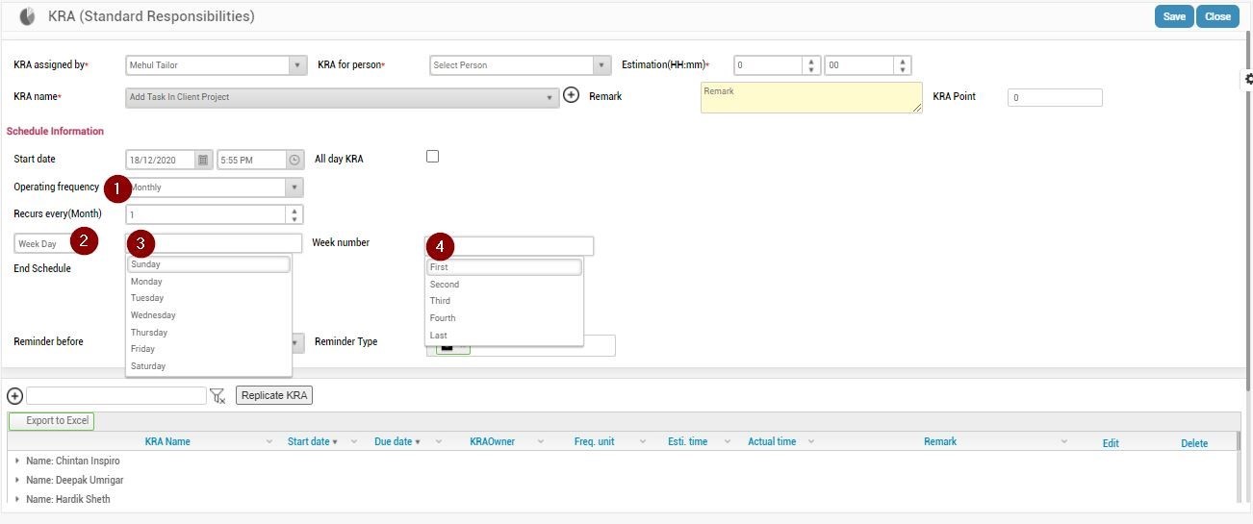
Task: Click the Week number input field
Action: tap(509, 246)
